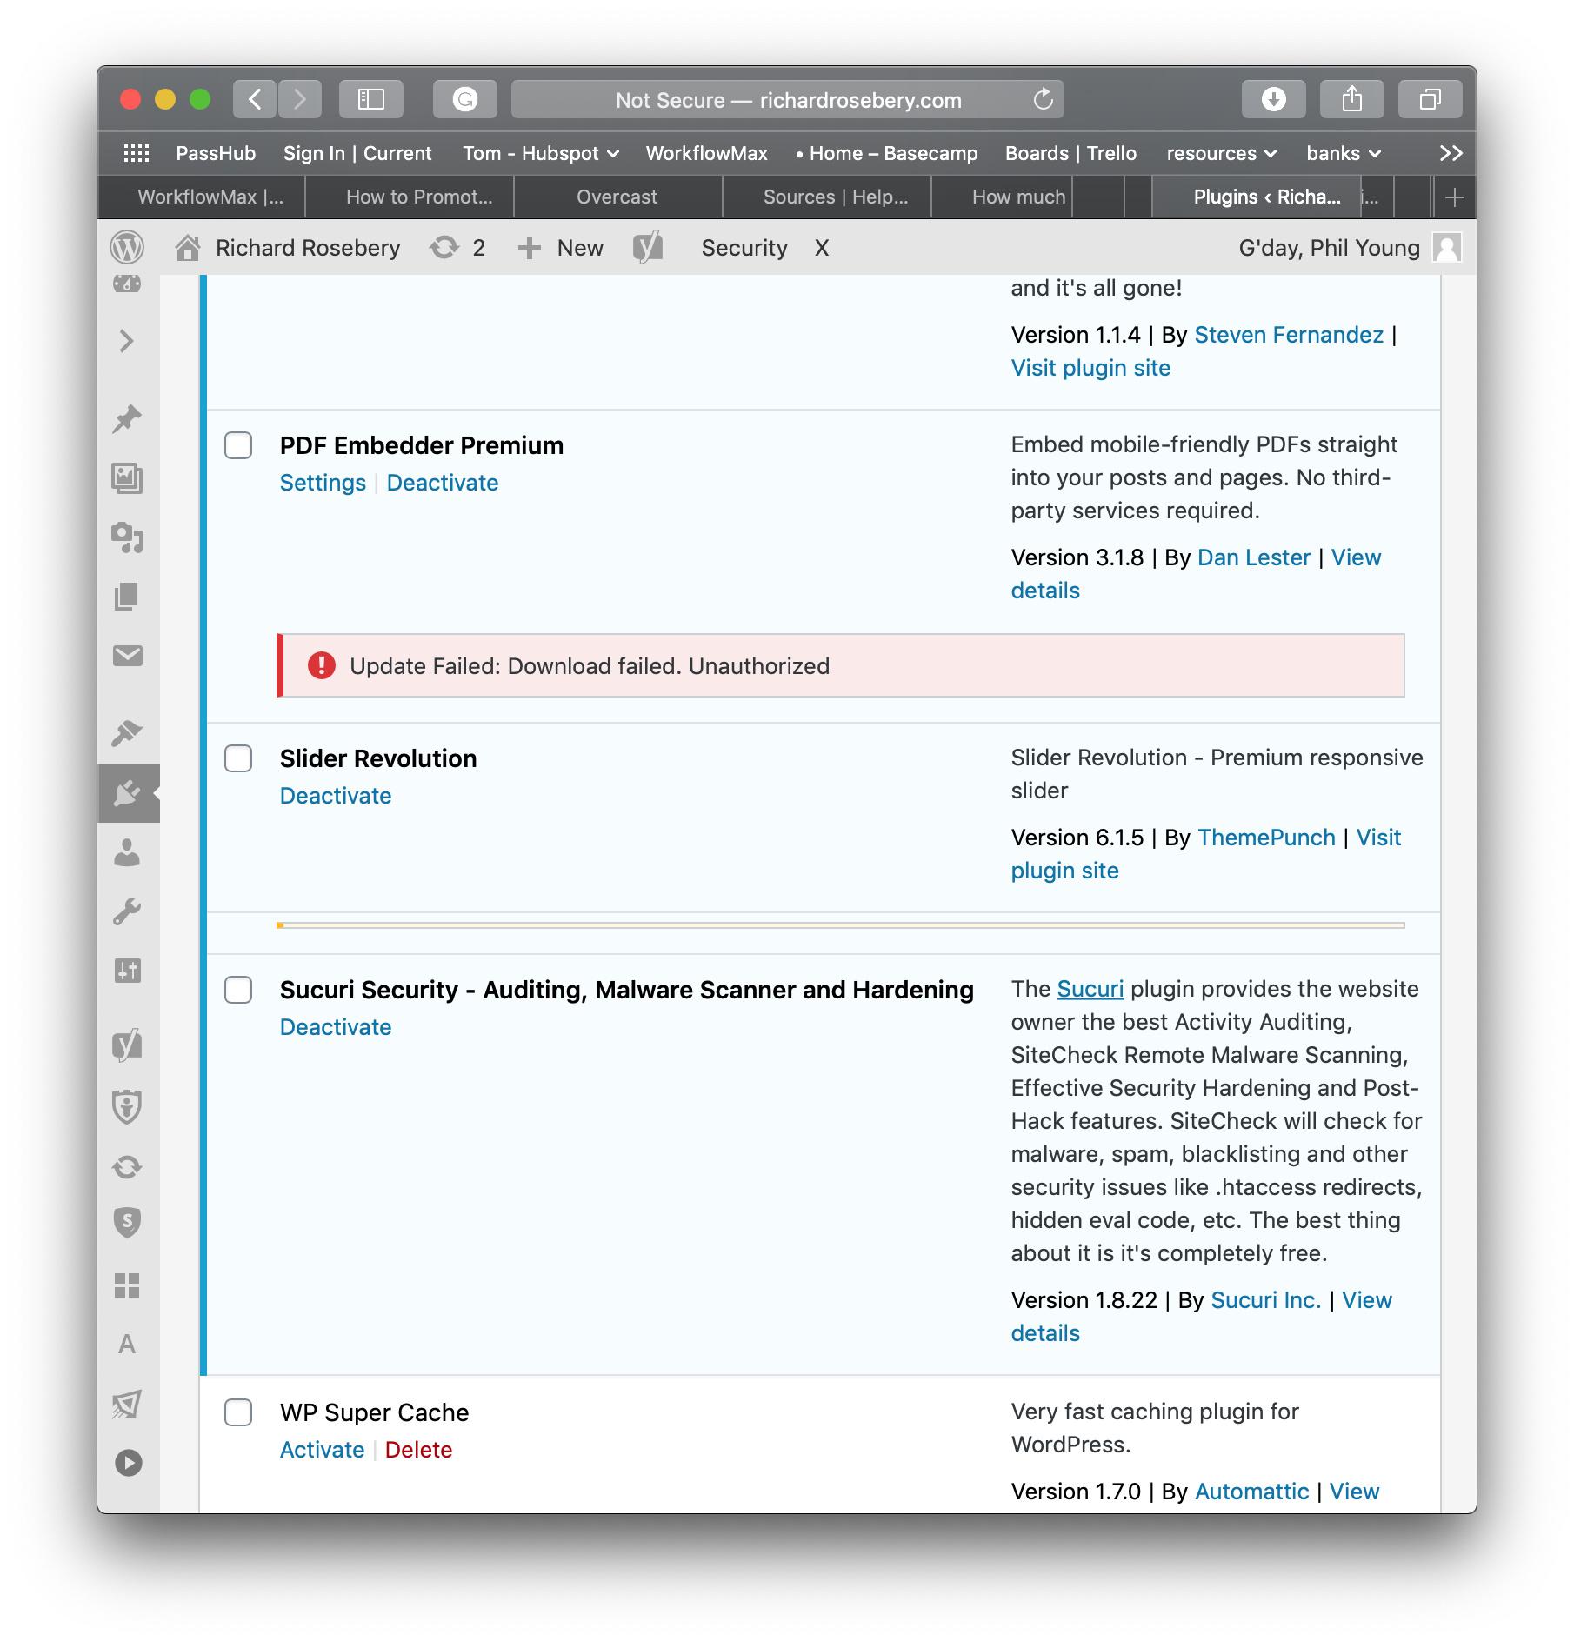Click the Grammarly extension icon
This screenshot has width=1574, height=1642.
[465, 99]
